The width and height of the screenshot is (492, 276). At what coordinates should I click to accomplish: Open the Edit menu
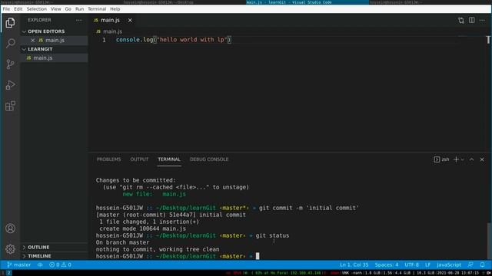[x=18, y=9]
